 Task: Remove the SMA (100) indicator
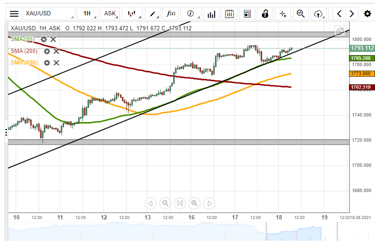coord(56,63)
